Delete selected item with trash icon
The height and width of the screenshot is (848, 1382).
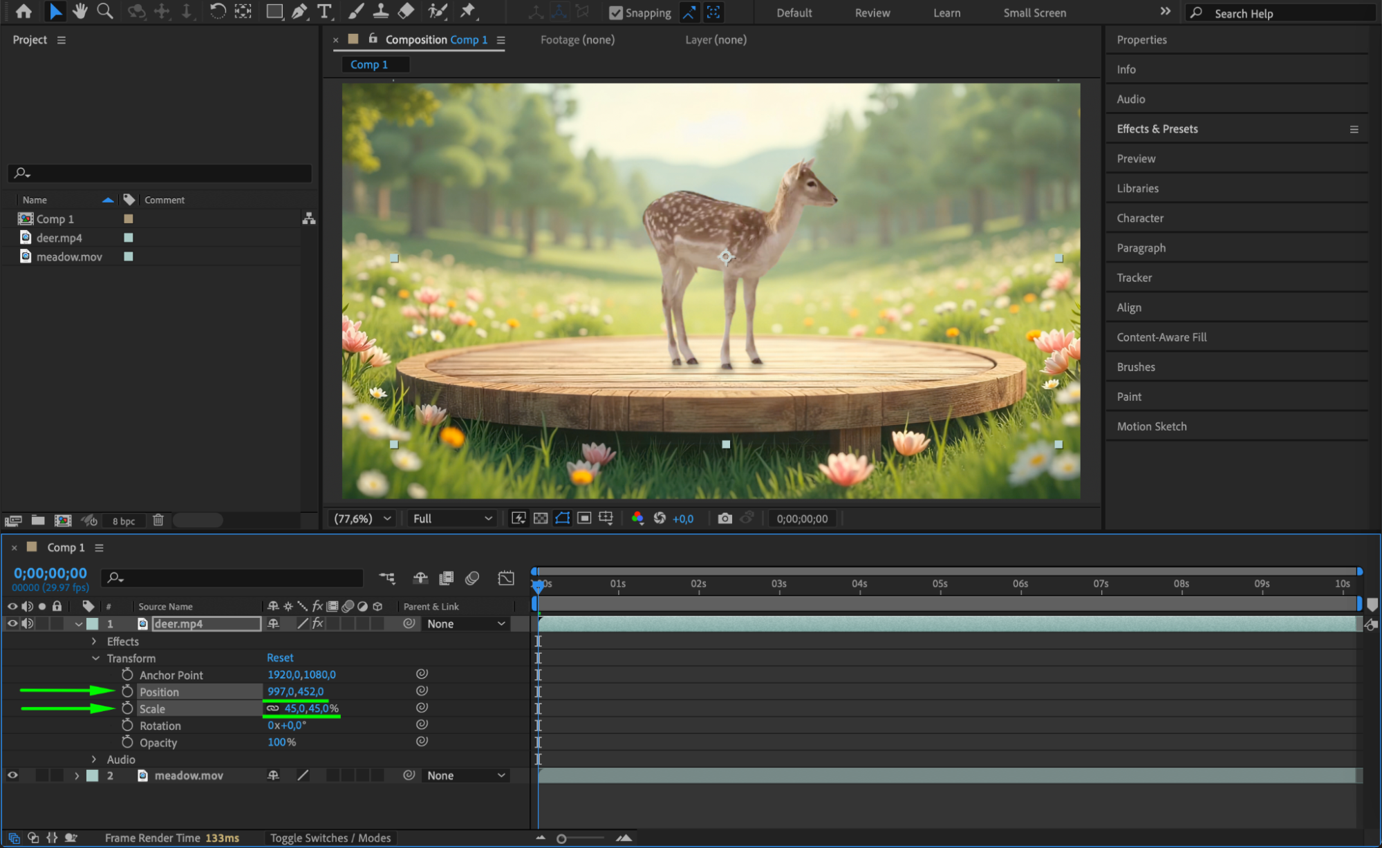(x=158, y=520)
